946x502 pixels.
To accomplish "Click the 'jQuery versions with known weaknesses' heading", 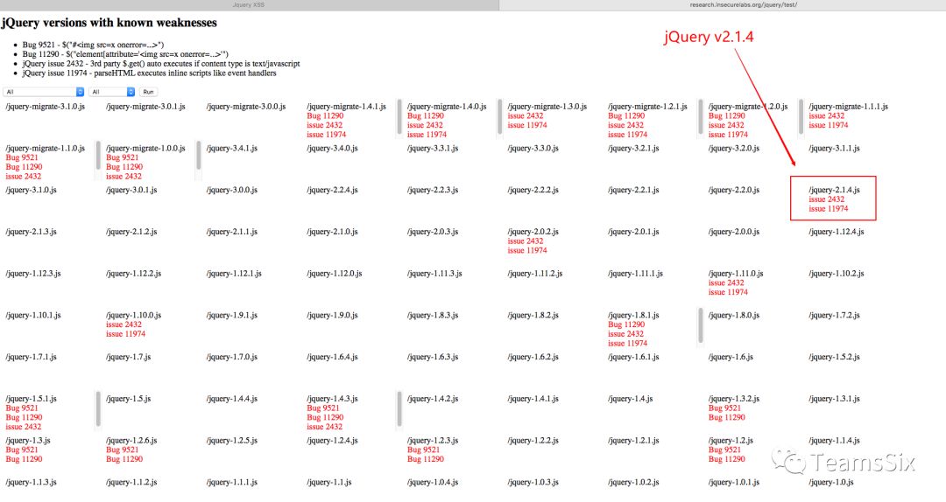I will point(109,23).
